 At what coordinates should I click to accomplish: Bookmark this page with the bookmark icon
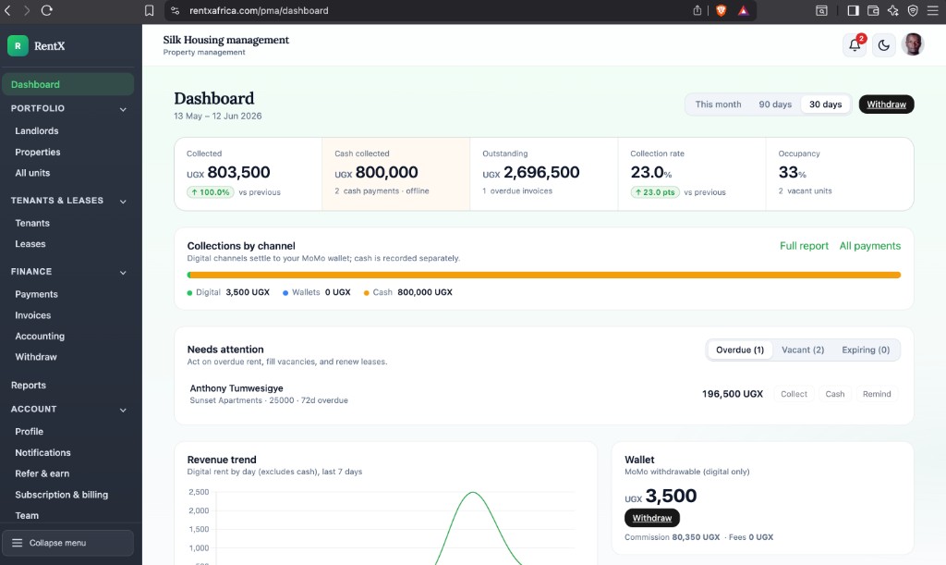(x=149, y=10)
